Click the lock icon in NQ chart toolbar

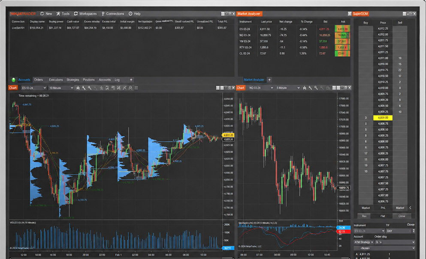pyautogui.click(x=328, y=88)
